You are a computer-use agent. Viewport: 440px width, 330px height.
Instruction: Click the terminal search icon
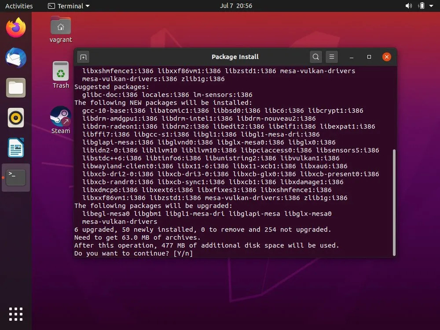coord(315,57)
